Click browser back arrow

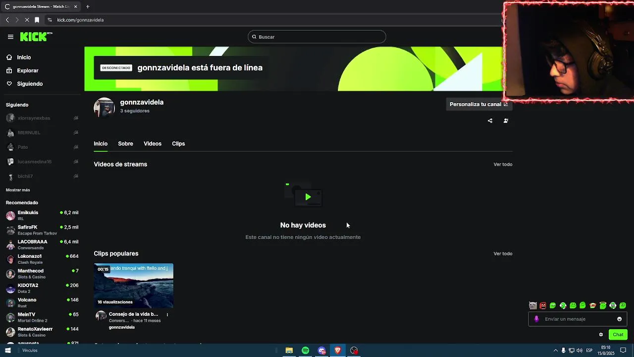click(7, 20)
